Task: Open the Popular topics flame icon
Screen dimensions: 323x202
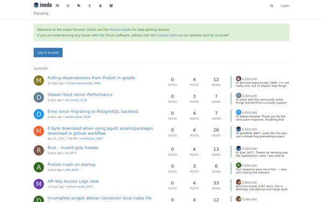Action: (89, 5)
